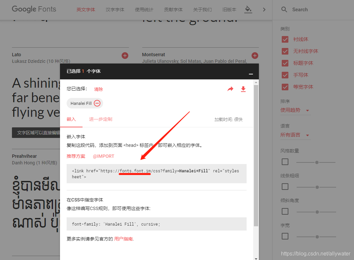Screen dimensions: 354x260
Task: Enable the 线条粗细 filter checkbox
Action: (x=285, y=187)
